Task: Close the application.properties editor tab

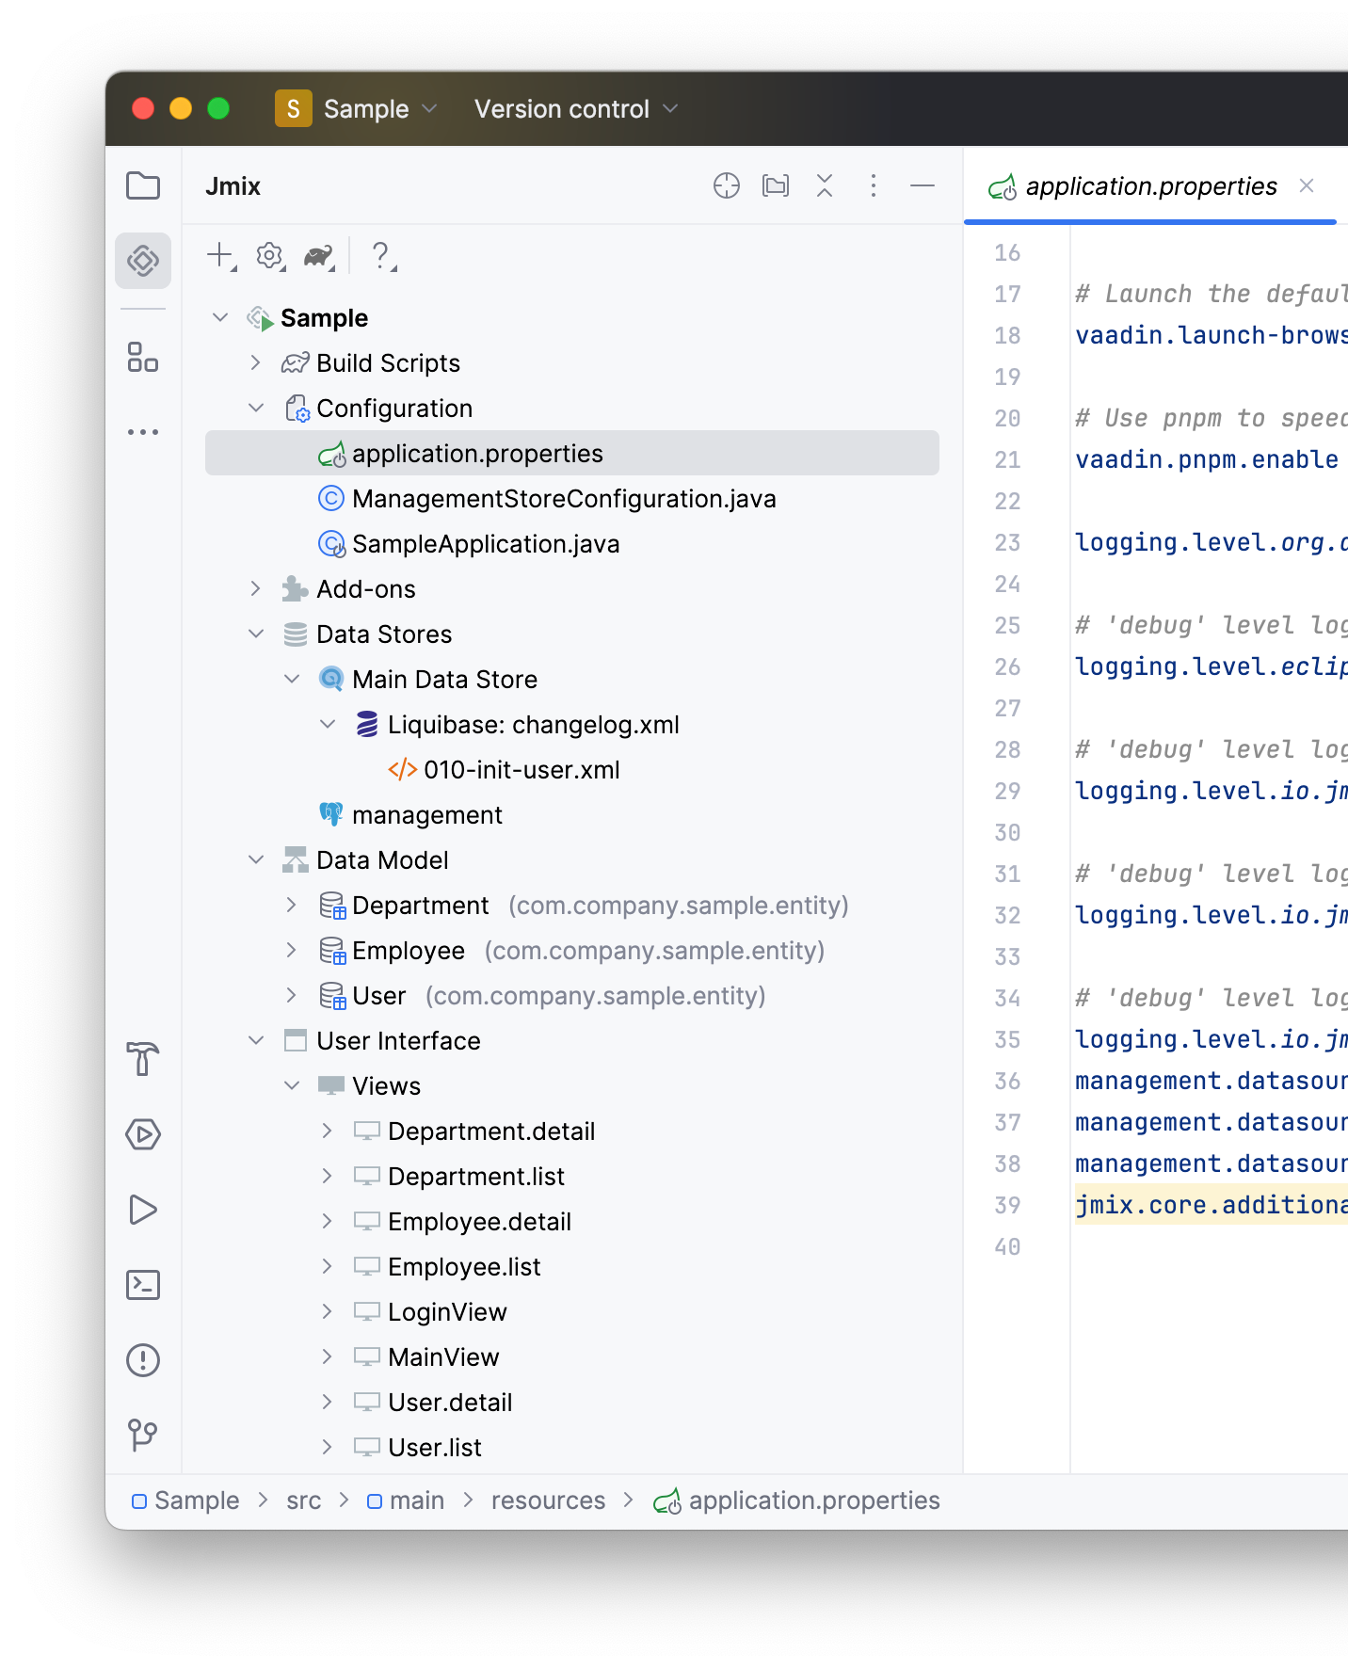Action: [1307, 185]
